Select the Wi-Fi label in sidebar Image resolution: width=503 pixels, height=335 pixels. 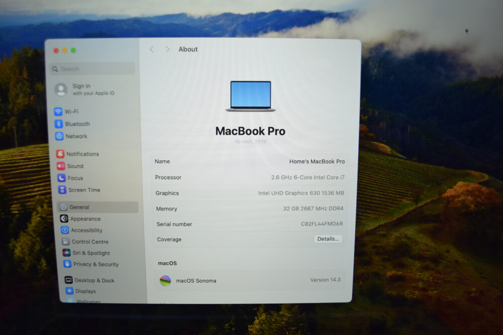point(71,111)
